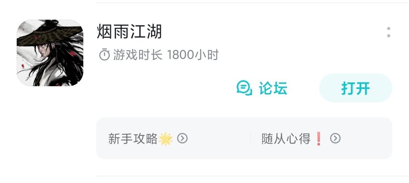
Task: Click the divider between 新手攻略 and 随从心得
Action: click(250, 138)
